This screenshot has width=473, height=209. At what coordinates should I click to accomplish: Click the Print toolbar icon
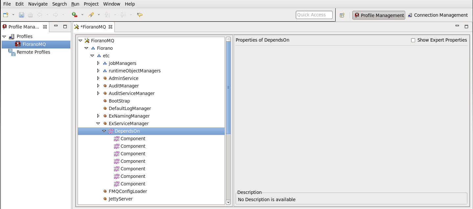click(30, 15)
